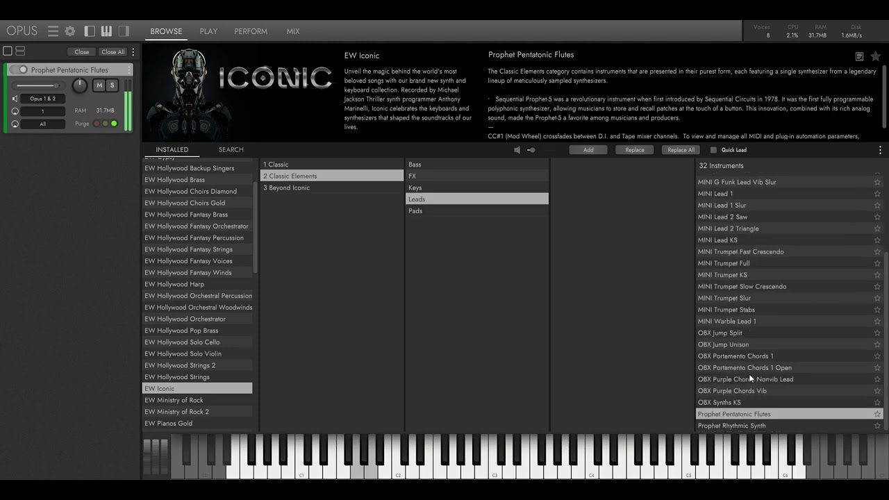Select EW Hollywood Harp library
889x500 pixels.
coord(197,284)
